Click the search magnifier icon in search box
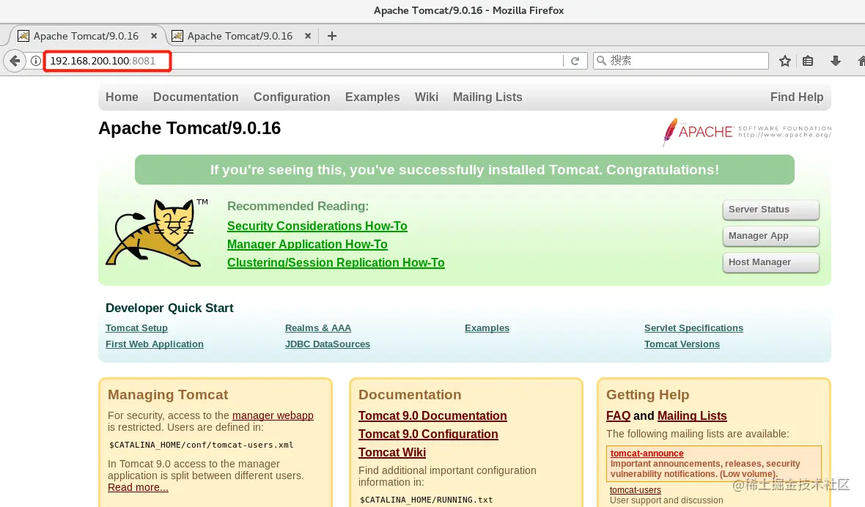865x507 pixels. [601, 61]
